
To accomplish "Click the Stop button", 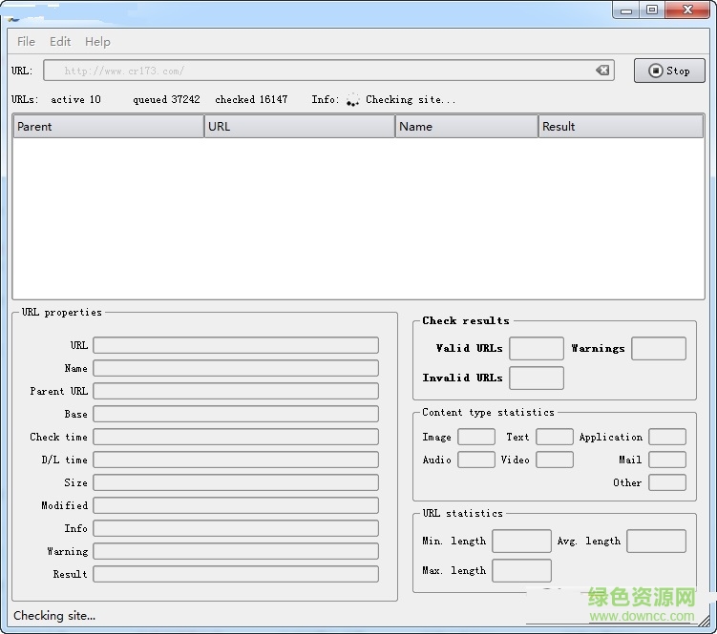I will (x=669, y=71).
